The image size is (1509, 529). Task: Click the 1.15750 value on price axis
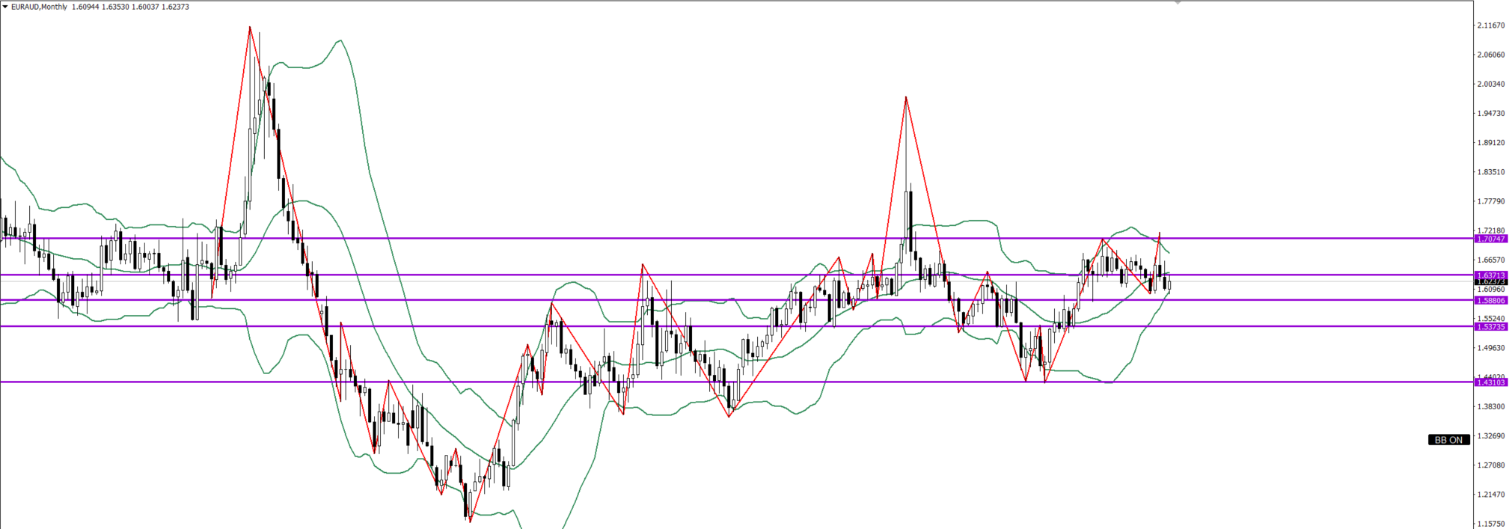(1490, 524)
